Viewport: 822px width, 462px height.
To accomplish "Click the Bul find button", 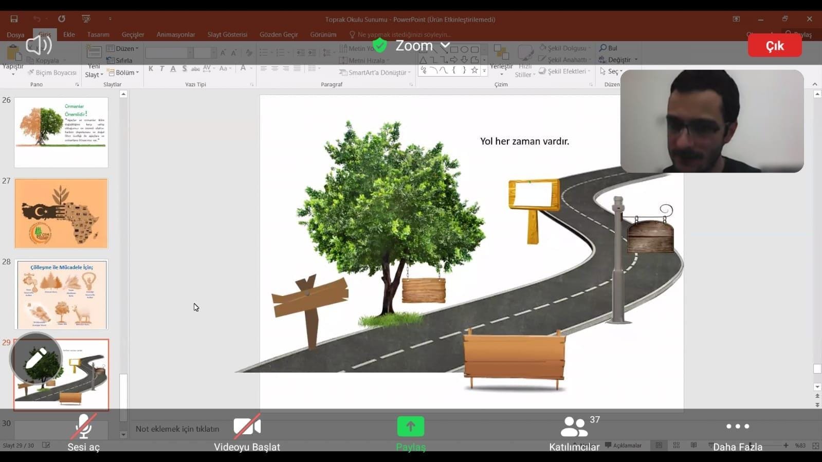I will pyautogui.click(x=608, y=48).
